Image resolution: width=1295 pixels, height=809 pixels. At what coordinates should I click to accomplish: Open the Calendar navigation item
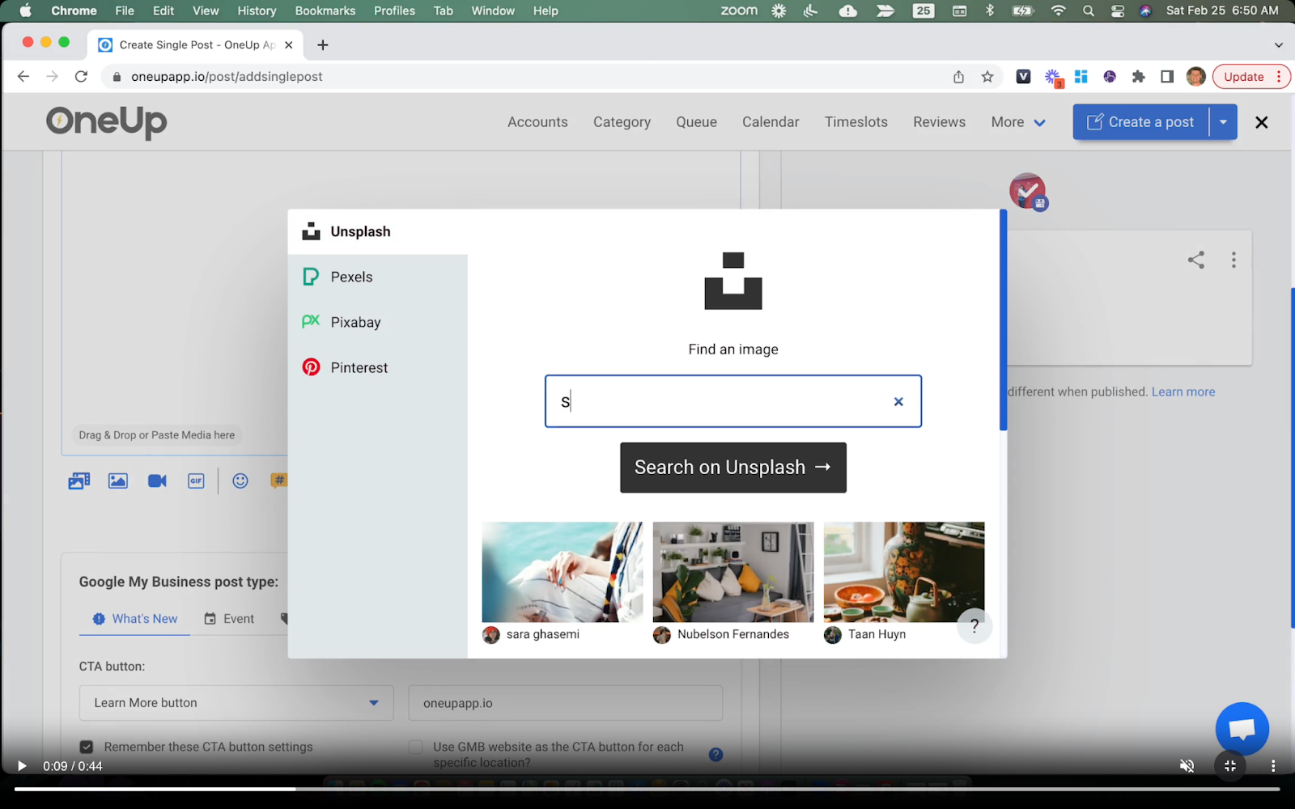(771, 122)
